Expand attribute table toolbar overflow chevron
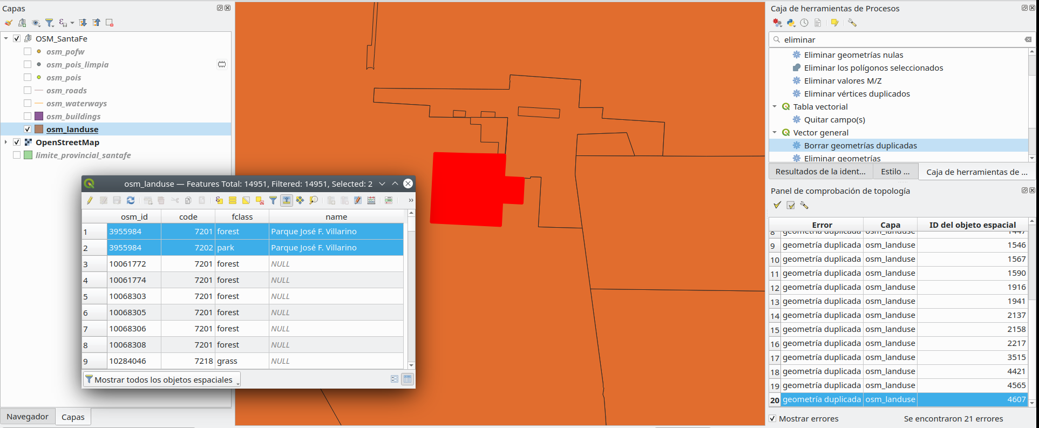The image size is (1039, 428). click(411, 200)
